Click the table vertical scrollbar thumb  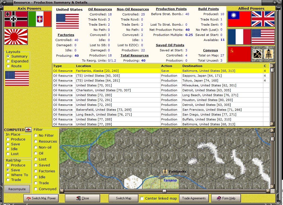[272, 70]
